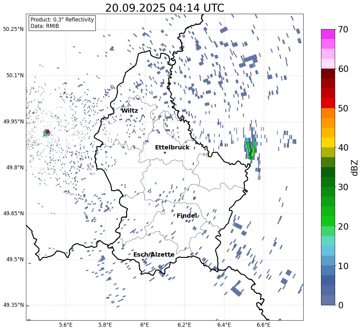This screenshot has width=362, height=331.
Task: Click the 49.95°N latitude label
Action: [x=13, y=122]
